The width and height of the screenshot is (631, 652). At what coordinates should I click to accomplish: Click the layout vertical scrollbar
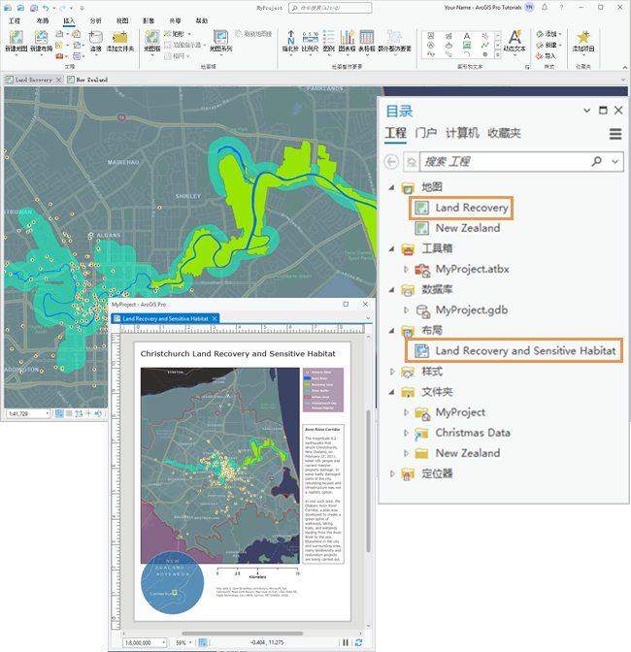[x=368, y=480]
